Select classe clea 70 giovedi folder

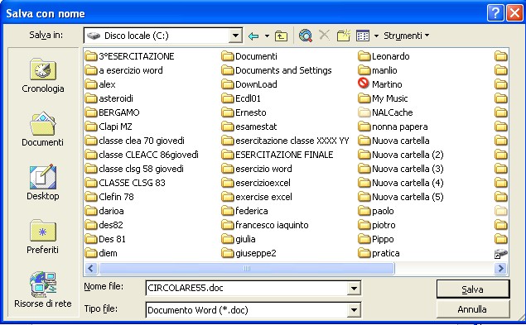(134, 141)
